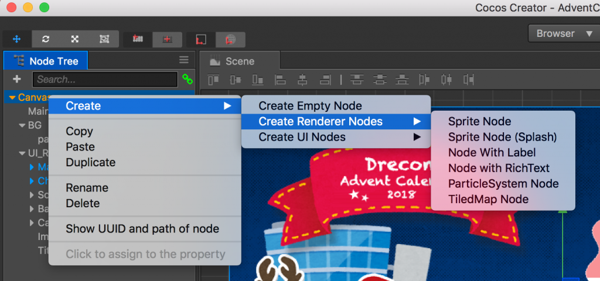
Task: Select the Move transform tool
Action: click(16, 39)
